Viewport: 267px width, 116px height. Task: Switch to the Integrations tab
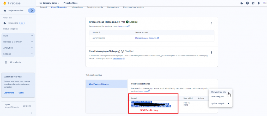click(x=77, y=7)
